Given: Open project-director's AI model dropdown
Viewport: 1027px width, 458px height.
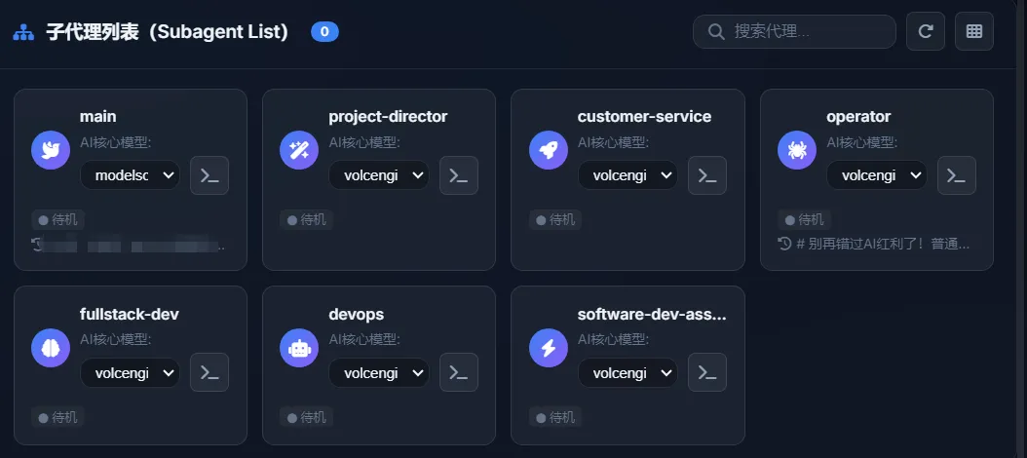Looking at the screenshot, I should (379, 175).
